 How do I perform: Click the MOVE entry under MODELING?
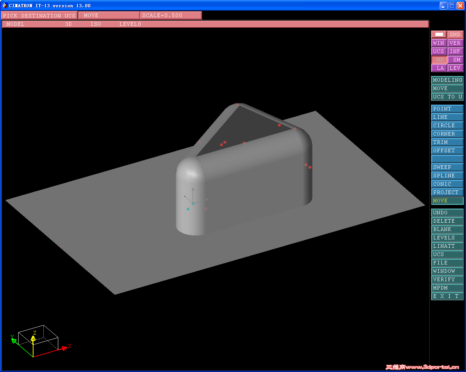click(x=447, y=88)
